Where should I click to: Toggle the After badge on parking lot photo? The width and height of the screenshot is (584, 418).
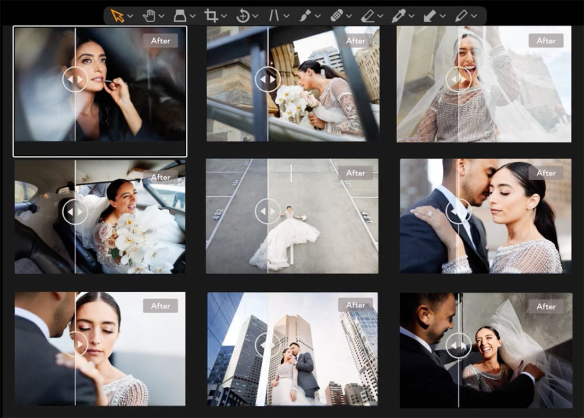tap(355, 173)
